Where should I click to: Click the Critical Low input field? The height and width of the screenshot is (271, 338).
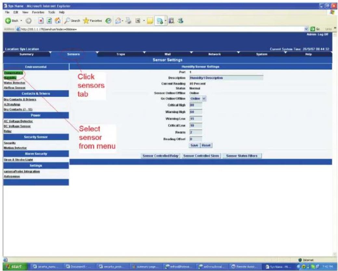pyautogui.click(x=196, y=125)
